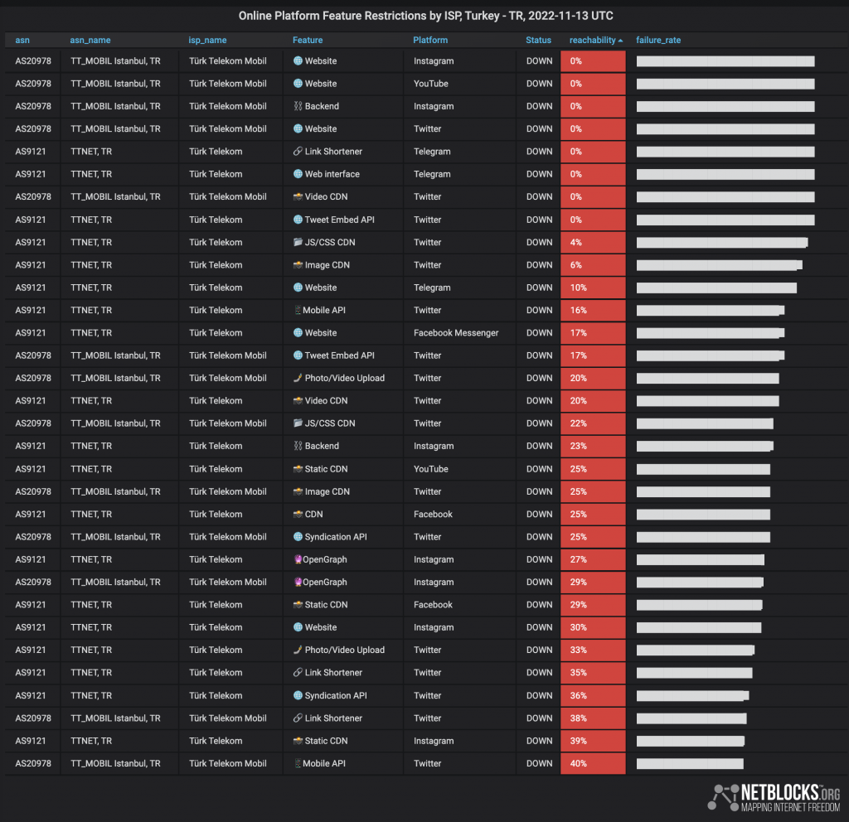This screenshot has height=822, width=849.
Task: Click NetBlocks logo in the bottom corner
Action: [x=774, y=798]
